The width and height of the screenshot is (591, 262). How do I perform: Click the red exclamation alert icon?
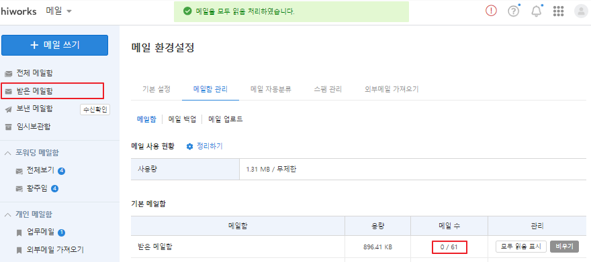491,11
